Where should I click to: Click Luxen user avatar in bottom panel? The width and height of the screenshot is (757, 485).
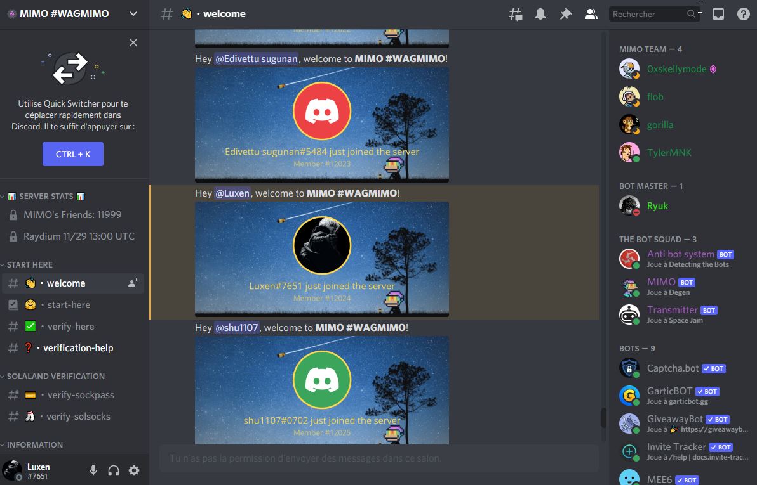click(x=12, y=470)
